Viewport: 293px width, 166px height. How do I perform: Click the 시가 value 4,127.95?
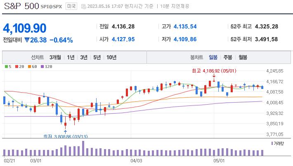[123, 40]
